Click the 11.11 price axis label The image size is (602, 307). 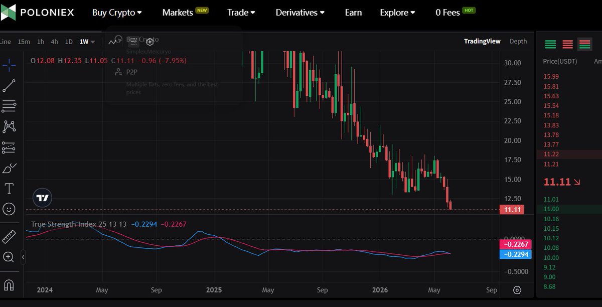[x=512, y=209]
